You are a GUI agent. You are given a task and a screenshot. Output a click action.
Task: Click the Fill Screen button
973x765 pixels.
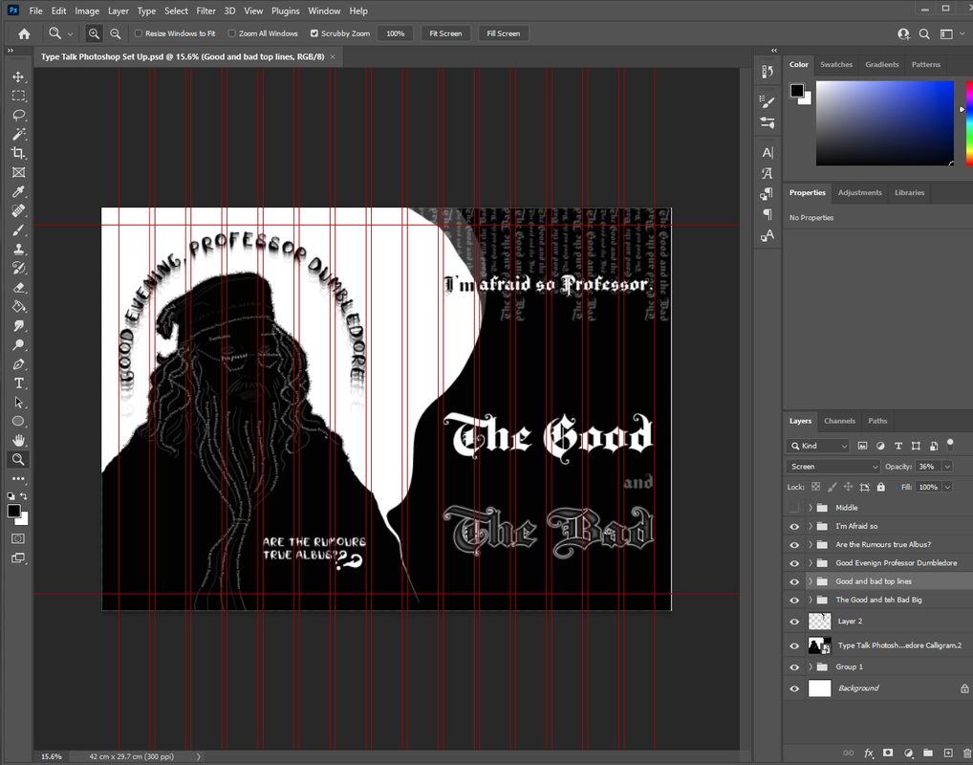(x=503, y=33)
